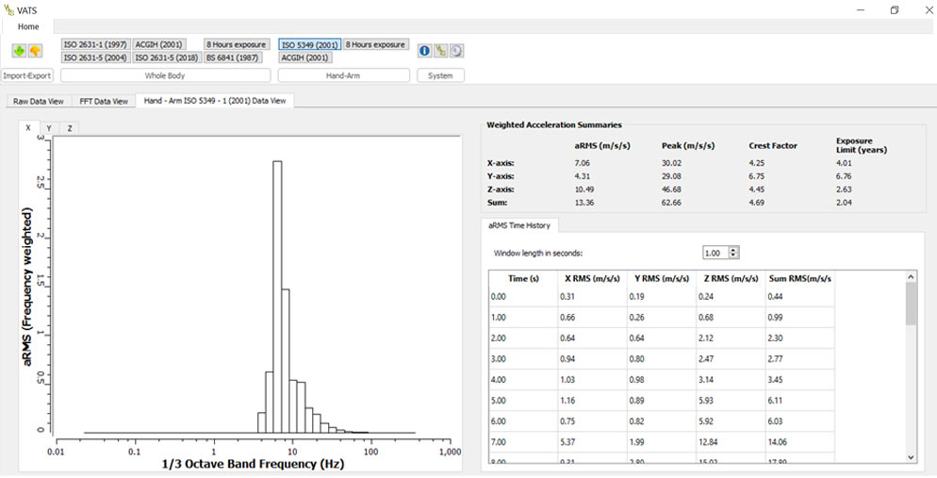937x478 pixels.
Task: Click the VATS logo icon in System group
Action: [440, 52]
